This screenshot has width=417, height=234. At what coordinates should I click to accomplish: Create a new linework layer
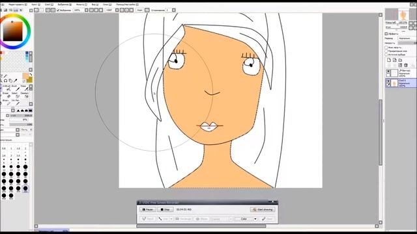point(394,60)
